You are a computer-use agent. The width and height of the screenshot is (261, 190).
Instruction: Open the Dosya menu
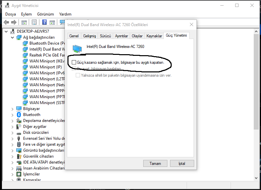pos(11,14)
